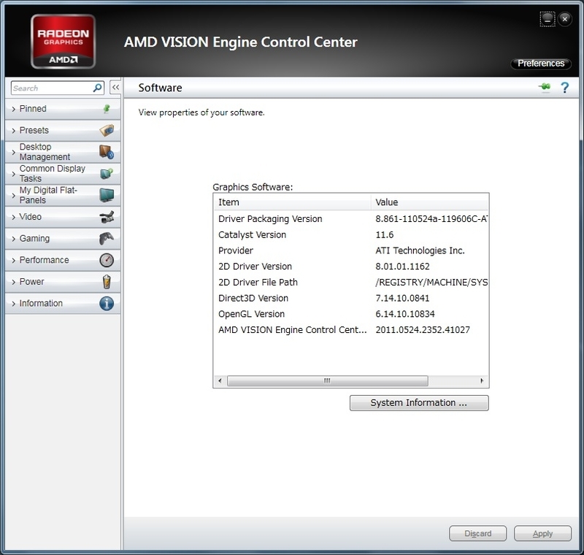Open the Preferences menu
The image size is (584, 555).
tap(541, 64)
